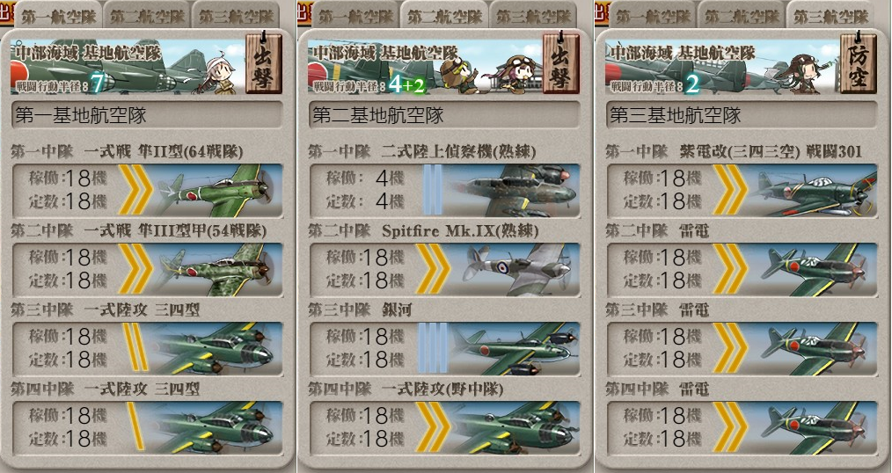Select the 一式戦 隼III型甲(54戦隊) plane slot
Viewport: 892px width, 473px height.
[x=147, y=270]
